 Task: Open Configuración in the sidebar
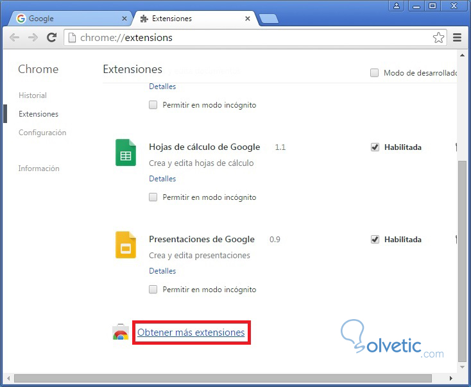click(x=42, y=133)
